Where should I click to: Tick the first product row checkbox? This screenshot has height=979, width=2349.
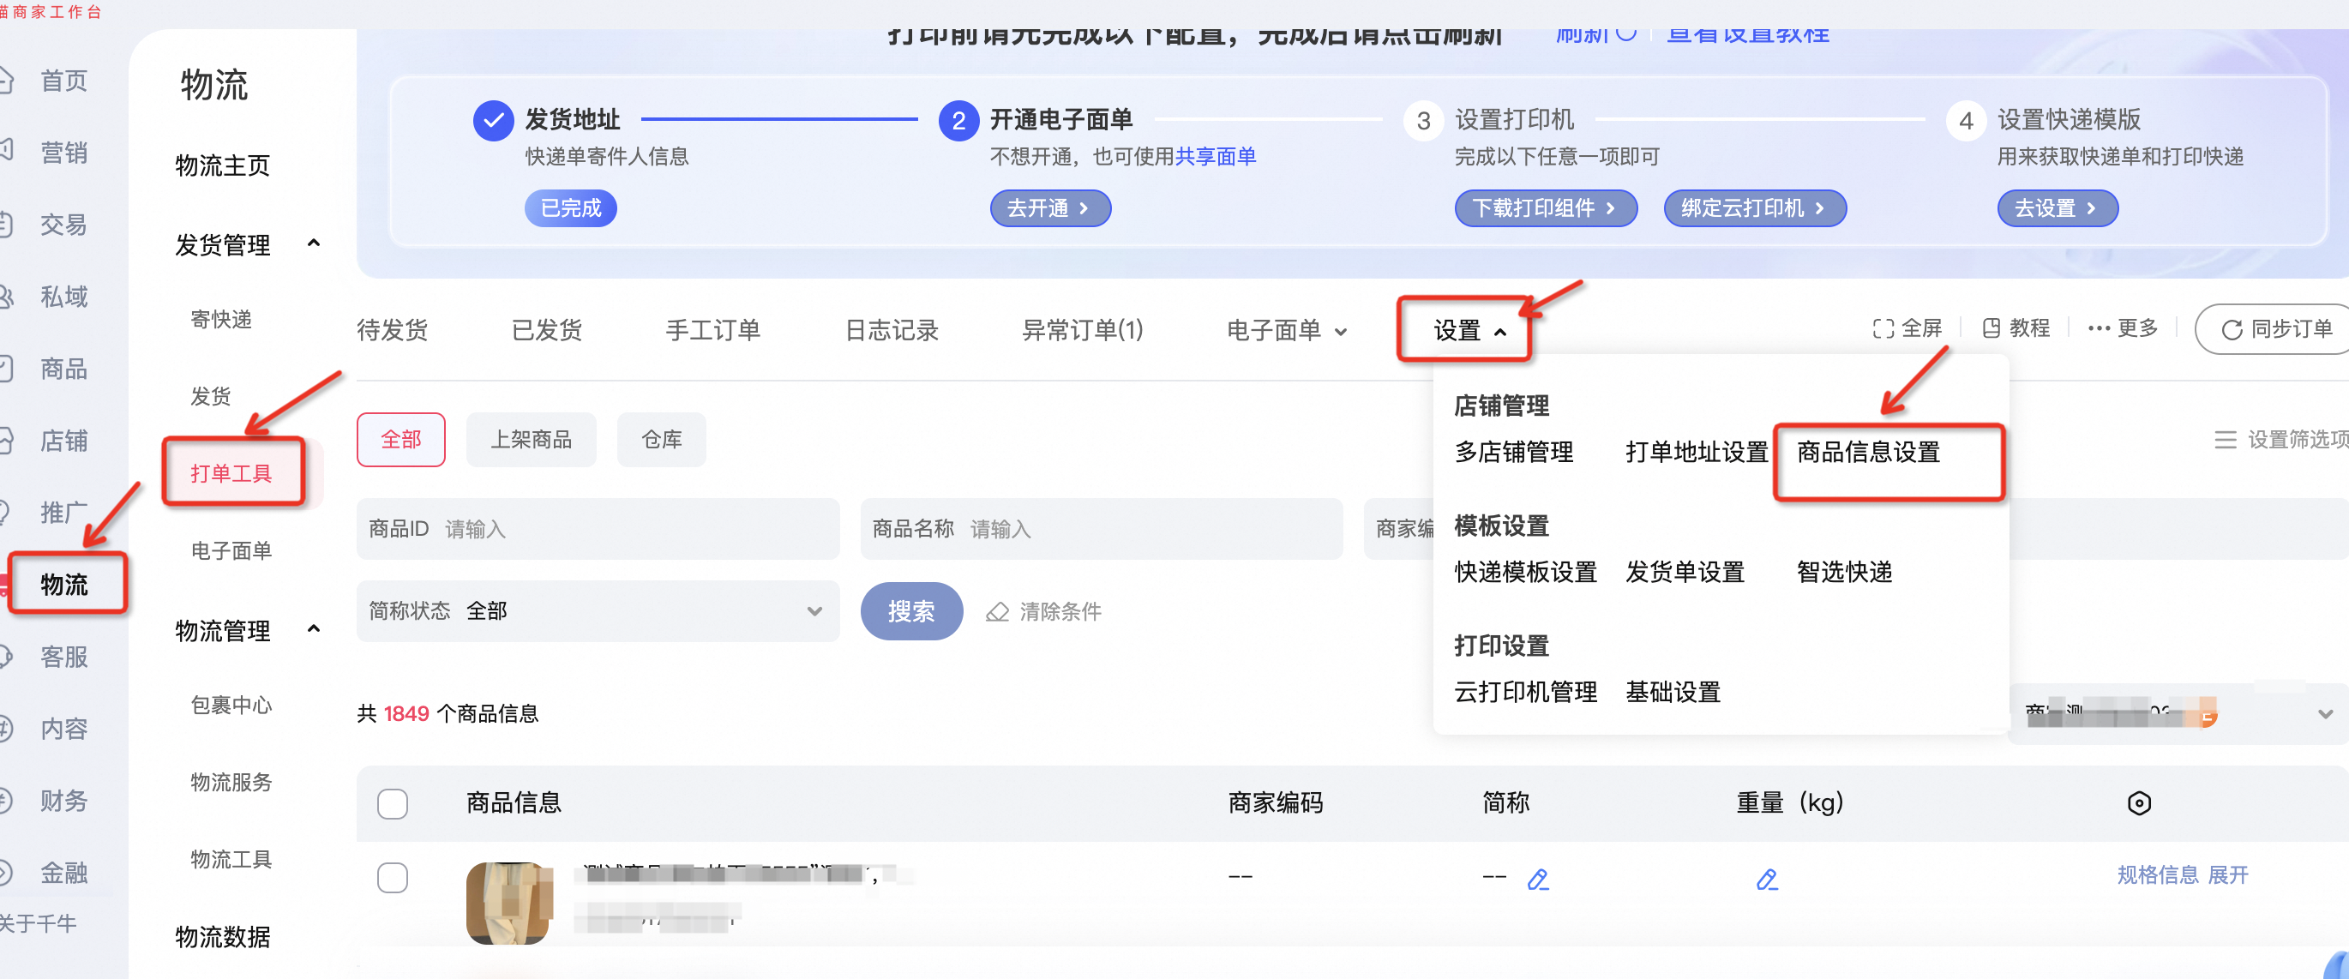[x=392, y=877]
